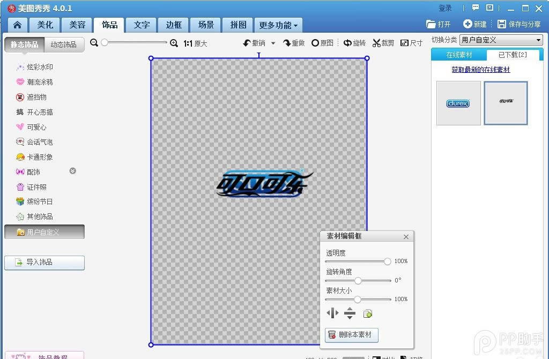Select the 静态饰品 tab

point(25,44)
